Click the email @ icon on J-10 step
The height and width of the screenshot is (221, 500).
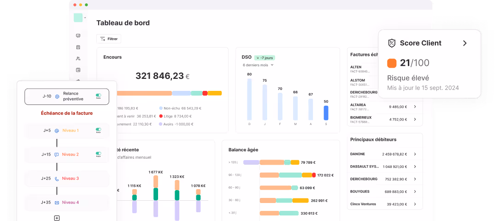(57, 96)
